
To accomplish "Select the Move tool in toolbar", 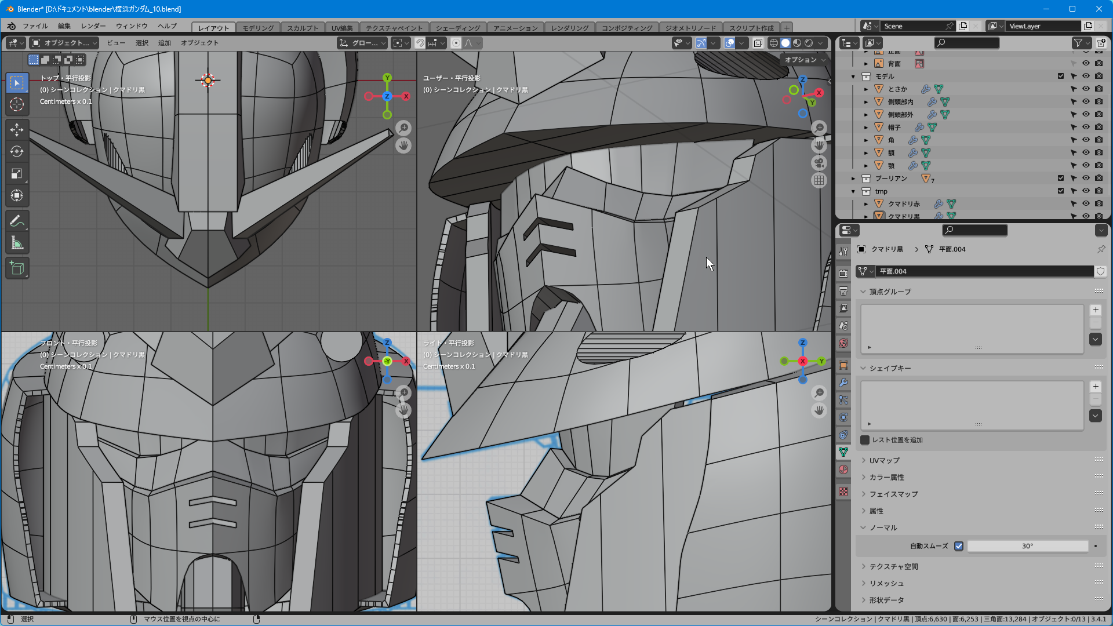I will pyautogui.click(x=17, y=129).
